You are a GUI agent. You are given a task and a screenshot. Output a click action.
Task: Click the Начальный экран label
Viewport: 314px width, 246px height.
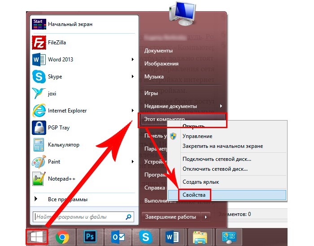tap(70, 24)
